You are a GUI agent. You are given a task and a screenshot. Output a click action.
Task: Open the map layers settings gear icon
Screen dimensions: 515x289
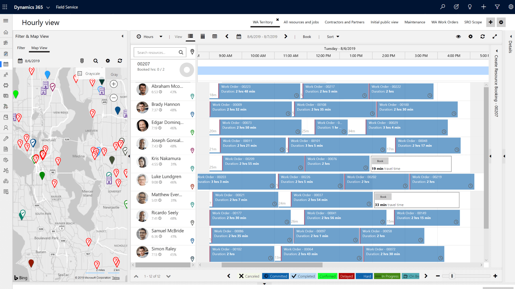108,61
